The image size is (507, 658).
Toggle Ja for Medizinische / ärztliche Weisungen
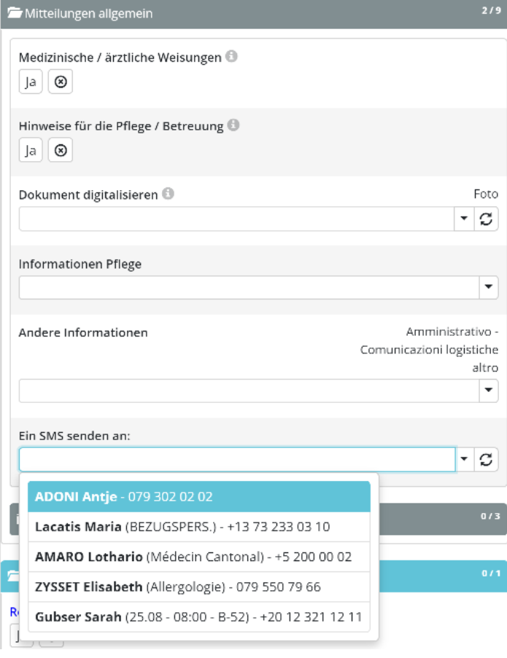coord(31,82)
